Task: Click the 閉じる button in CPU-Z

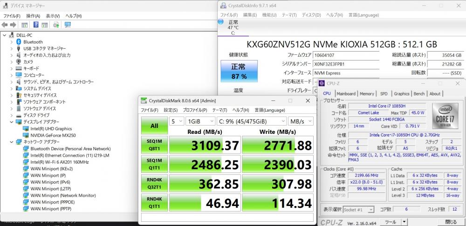Action: [451, 222]
